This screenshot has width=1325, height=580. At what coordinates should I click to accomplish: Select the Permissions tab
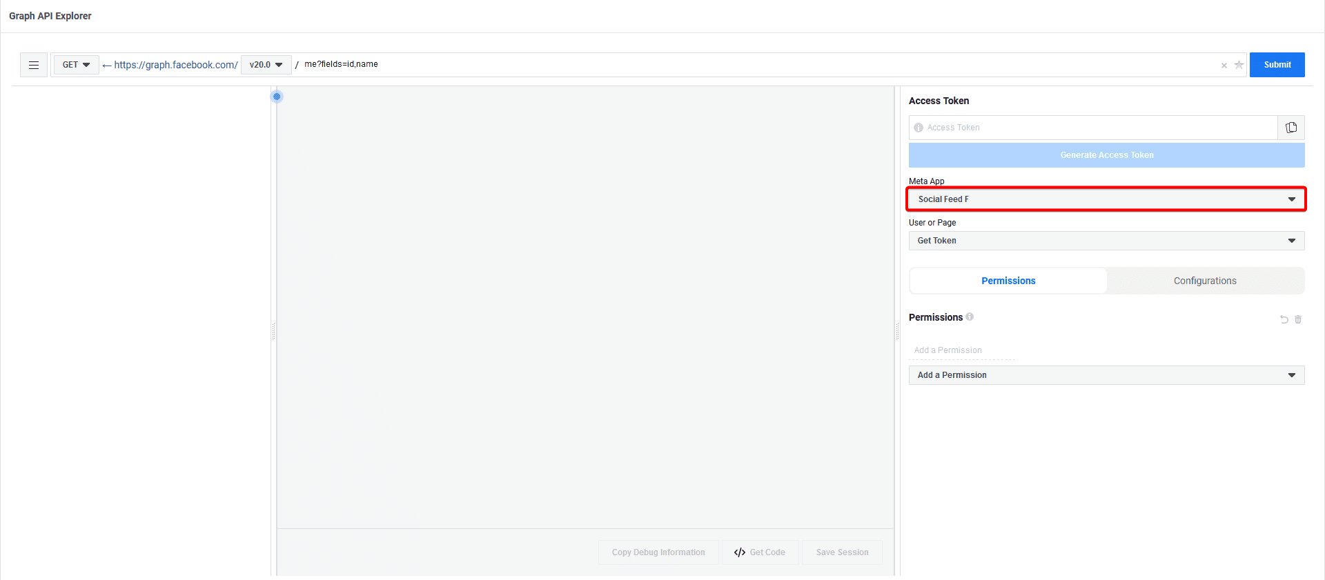pos(1008,281)
